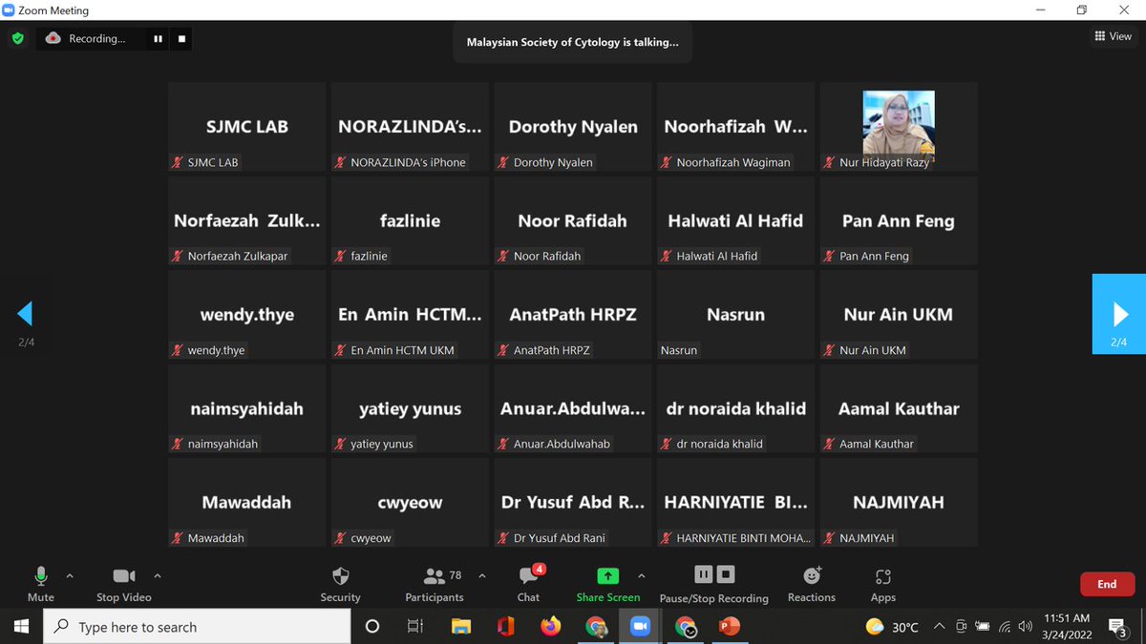Click the Pan Ann Feng tile
Image resolution: width=1146 pixels, height=644 pixels.
[x=899, y=220]
